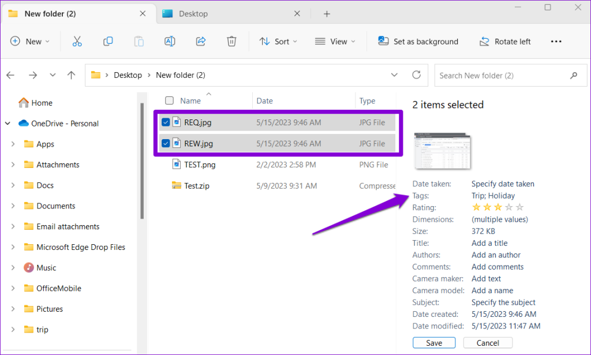Open the See more three-dots menu

click(556, 42)
